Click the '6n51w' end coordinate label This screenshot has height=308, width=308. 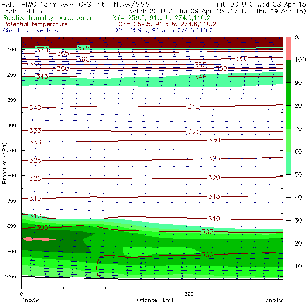pos(274,300)
